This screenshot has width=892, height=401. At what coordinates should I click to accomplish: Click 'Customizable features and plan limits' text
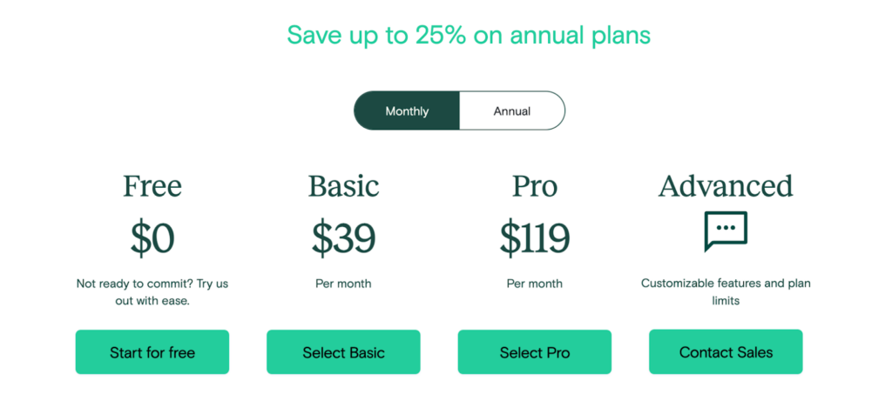click(726, 291)
